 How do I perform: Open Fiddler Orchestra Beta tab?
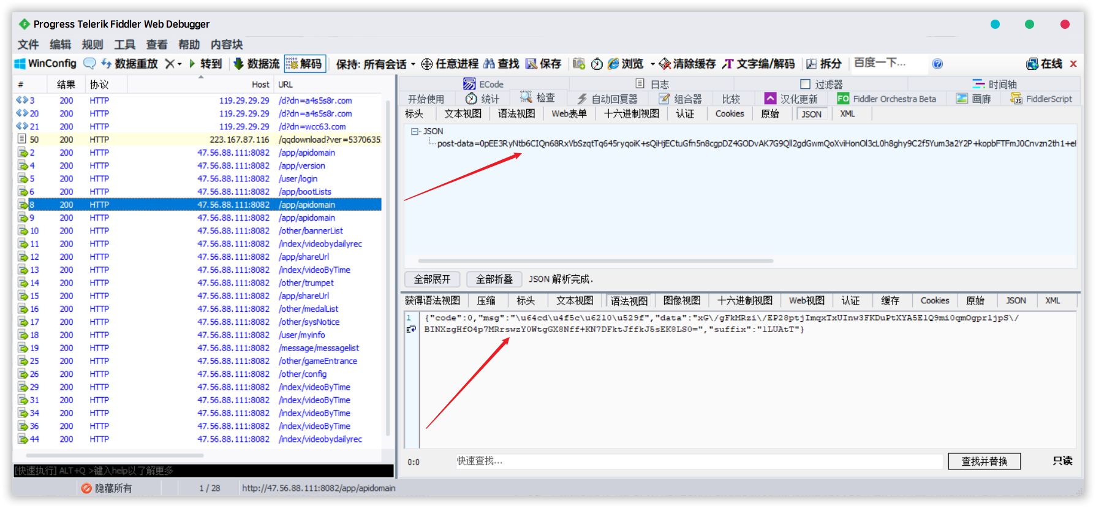point(886,99)
